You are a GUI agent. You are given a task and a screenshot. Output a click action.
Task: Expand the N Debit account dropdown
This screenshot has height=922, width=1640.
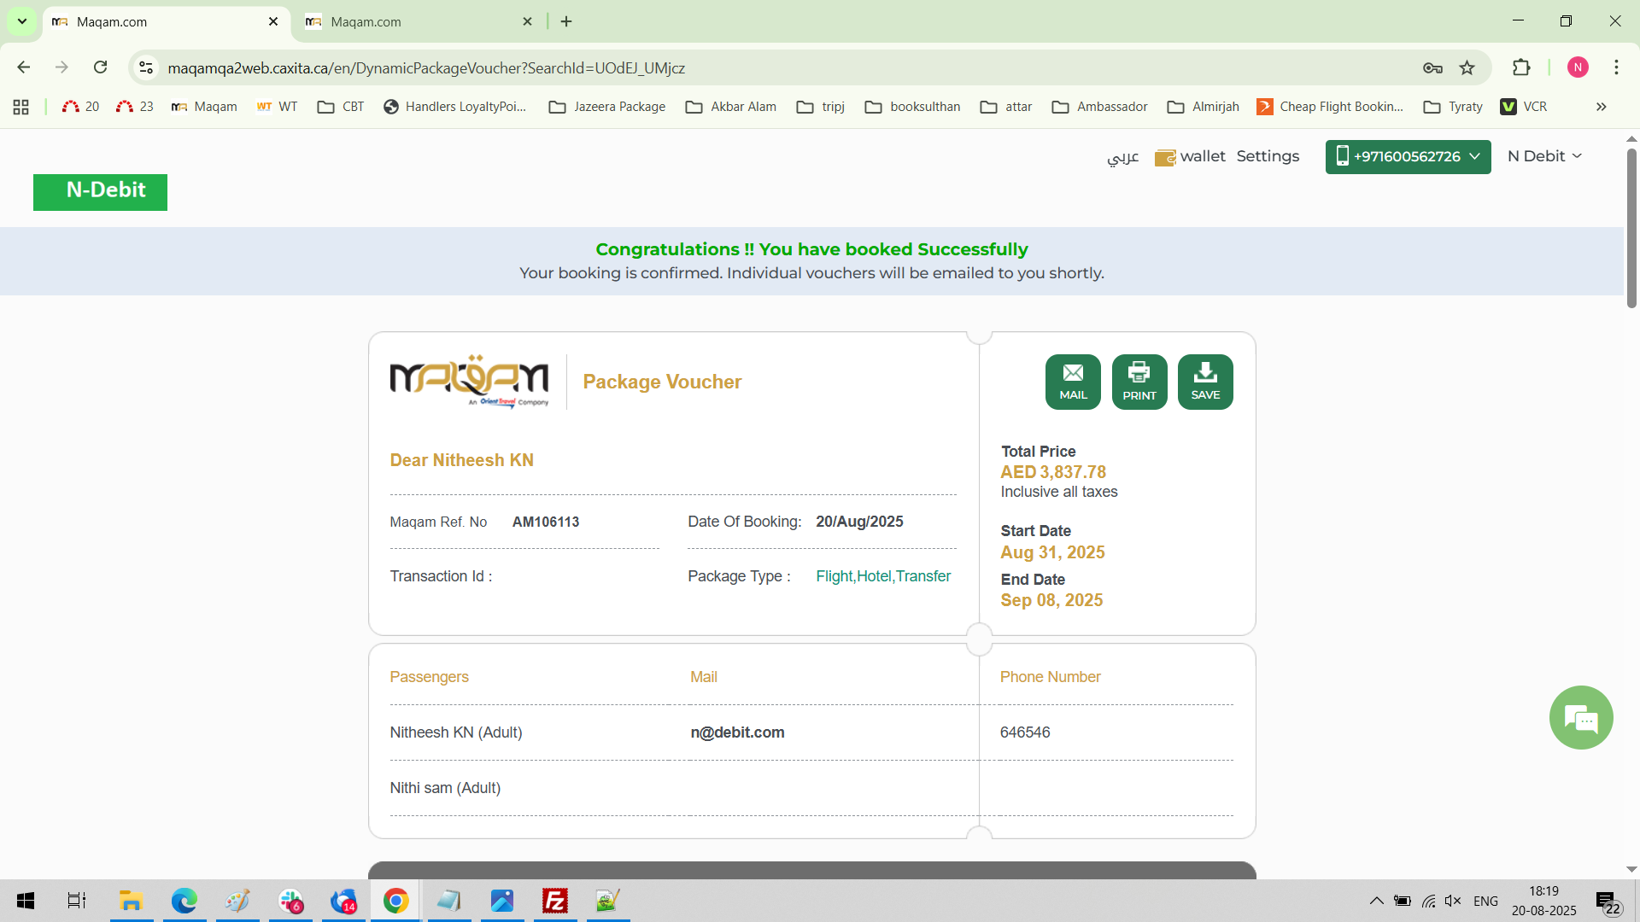click(x=1544, y=156)
